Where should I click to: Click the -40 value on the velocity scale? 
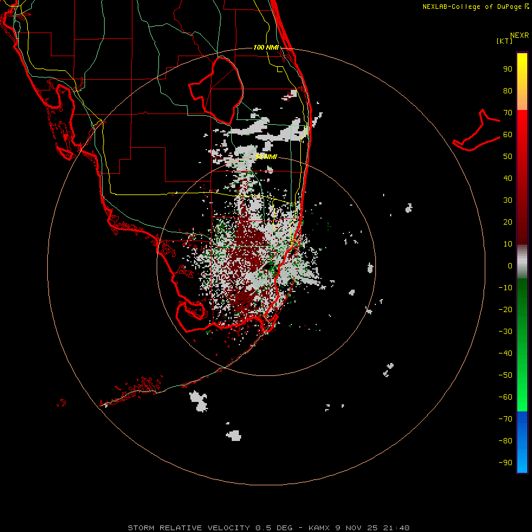(x=505, y=353)
